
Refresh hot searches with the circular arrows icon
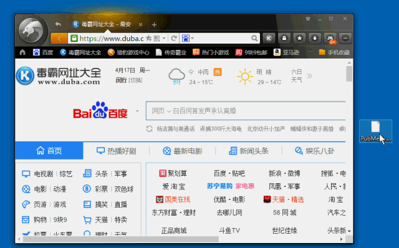tap(150, 129)
